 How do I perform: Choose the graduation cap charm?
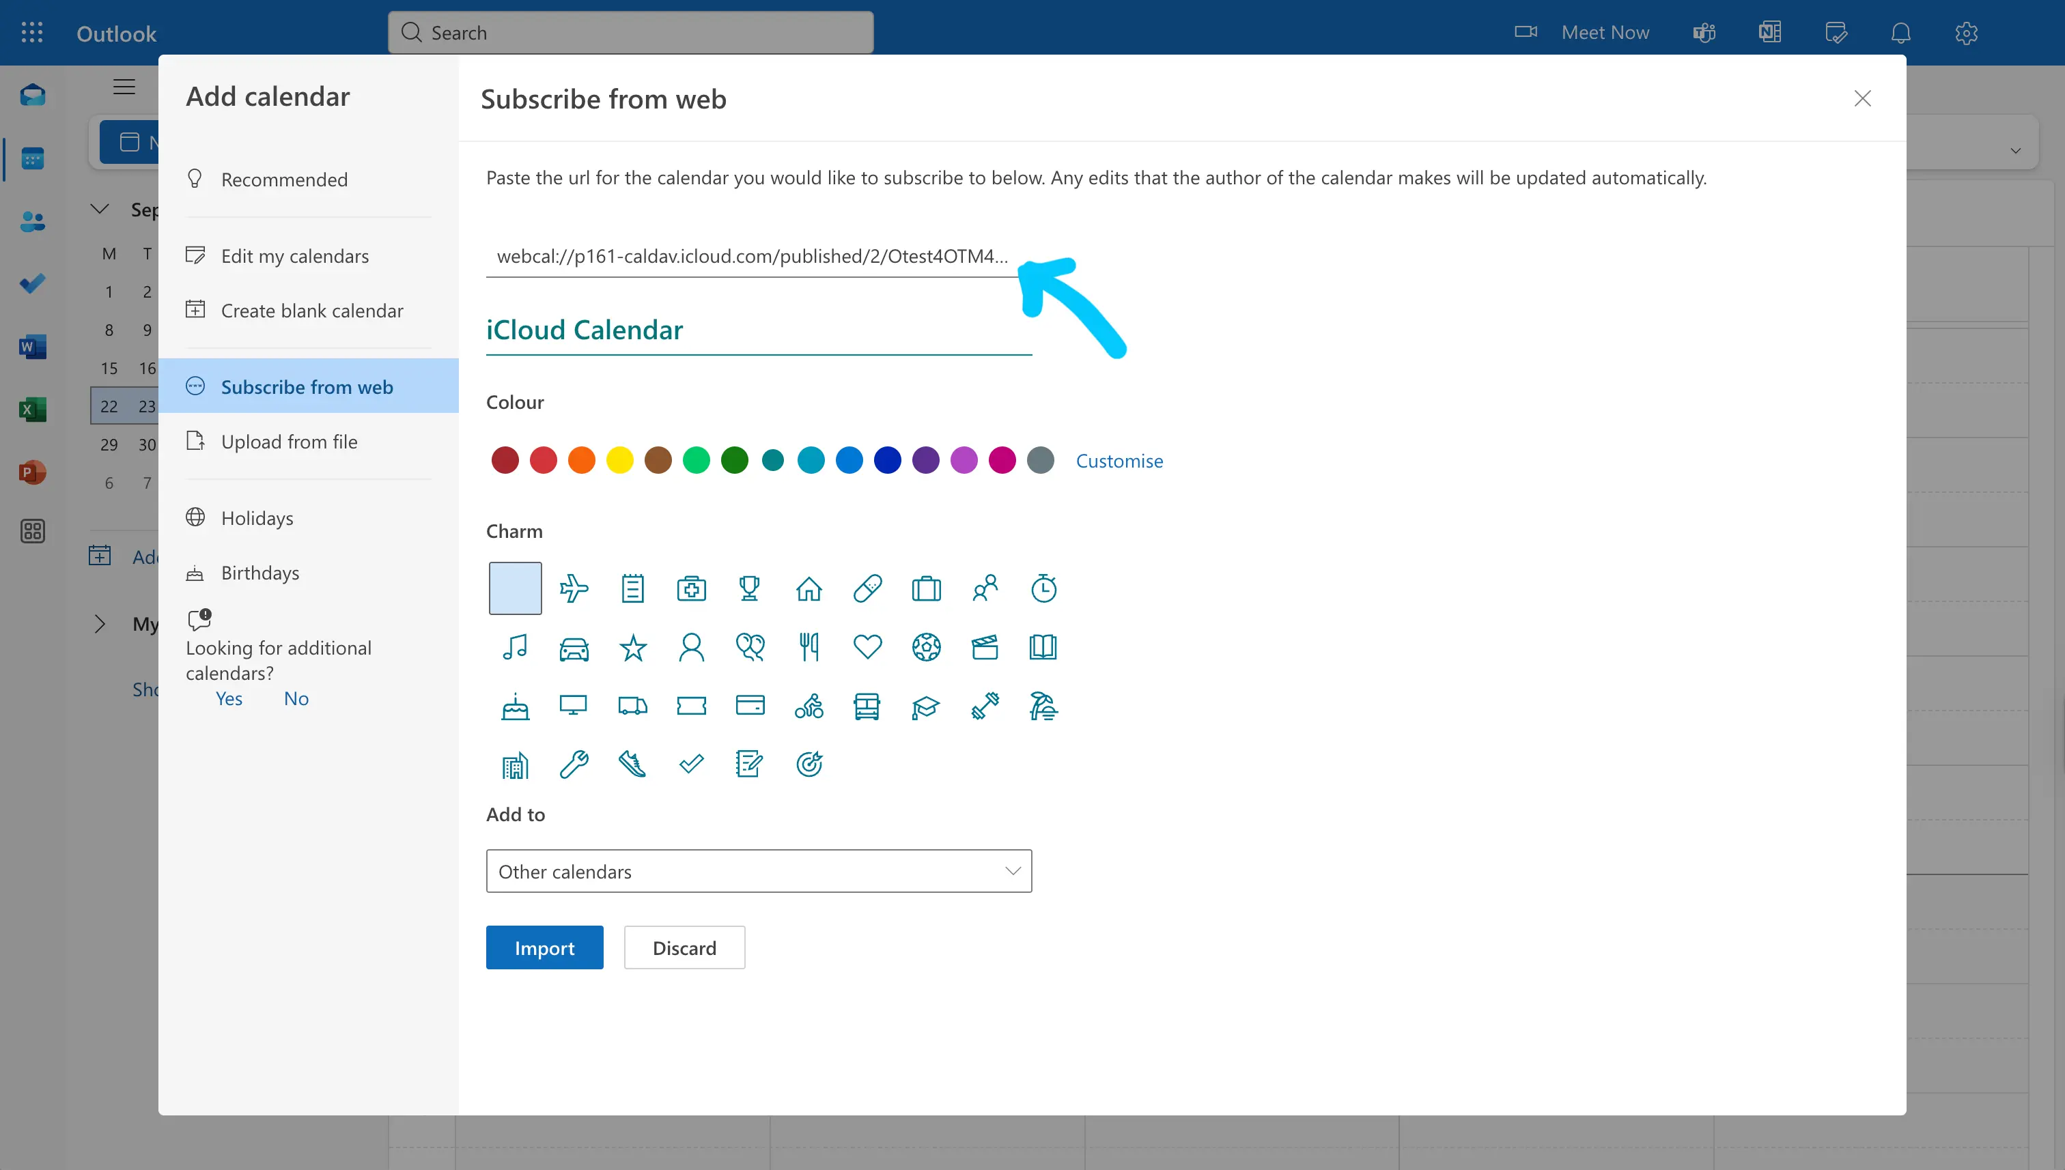925,707
